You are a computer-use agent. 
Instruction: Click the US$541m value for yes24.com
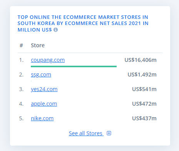144,89
